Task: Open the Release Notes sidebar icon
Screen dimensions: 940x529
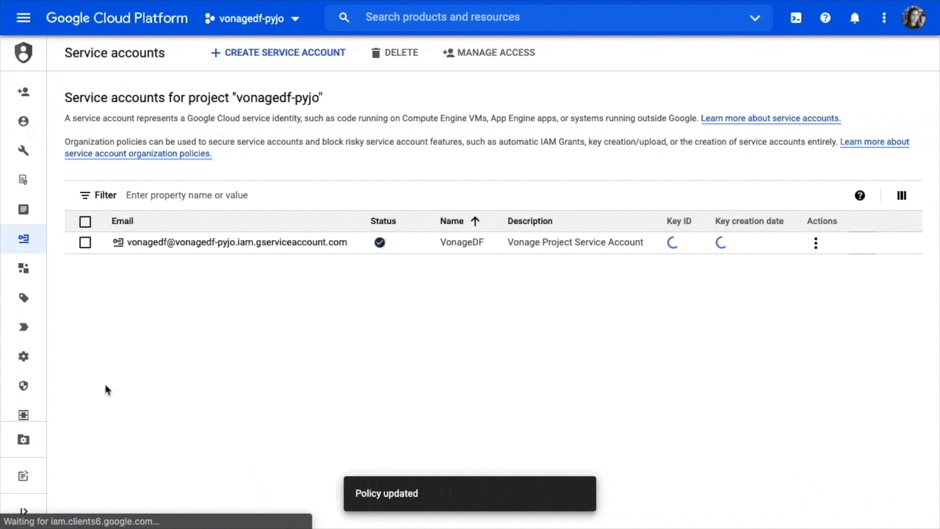Action: (23, 476)
